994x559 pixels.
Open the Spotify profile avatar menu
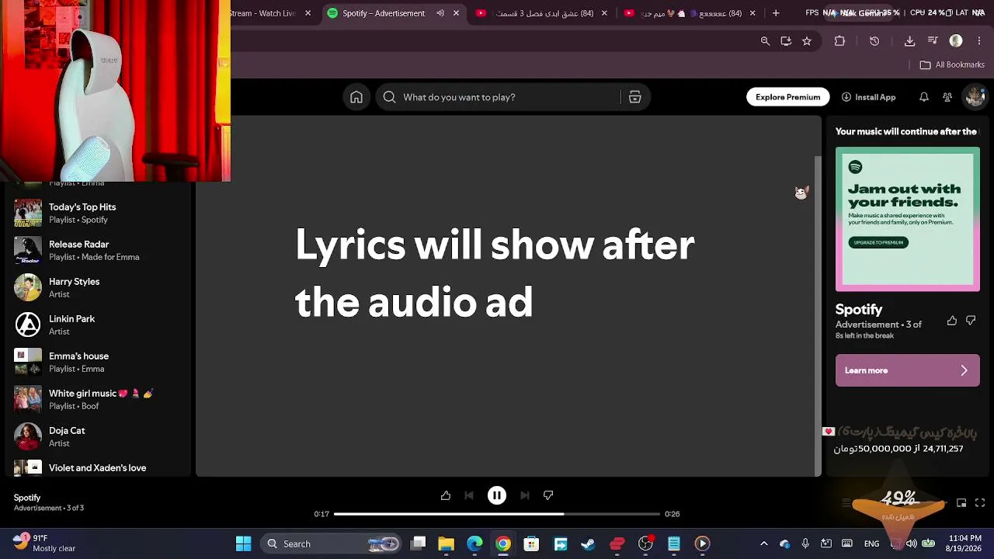(x=974, y=97)
